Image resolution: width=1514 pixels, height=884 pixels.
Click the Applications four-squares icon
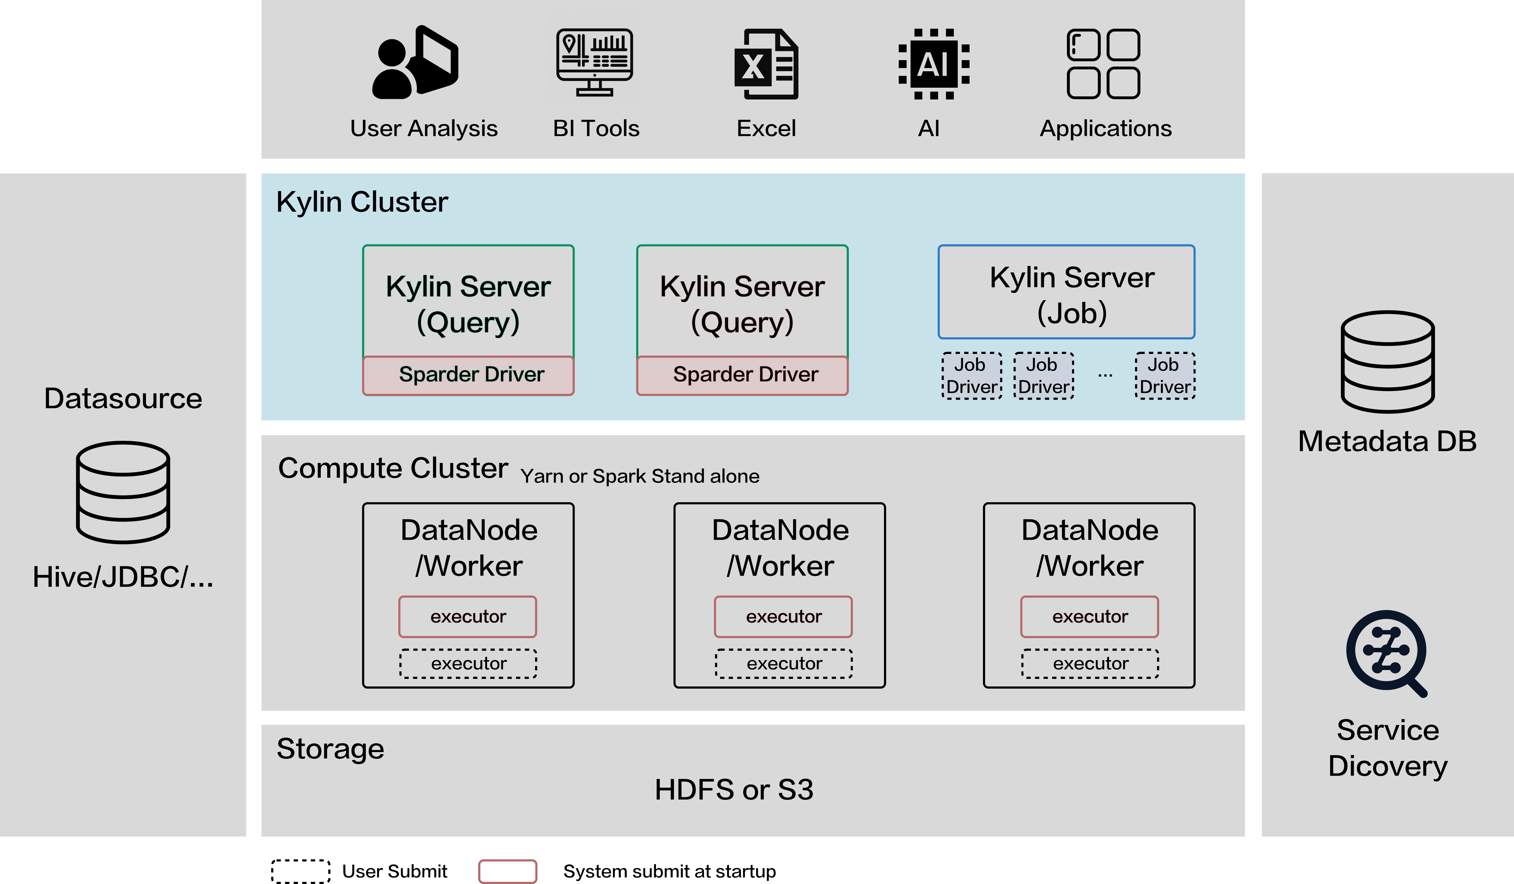(x=1104, y=64)
